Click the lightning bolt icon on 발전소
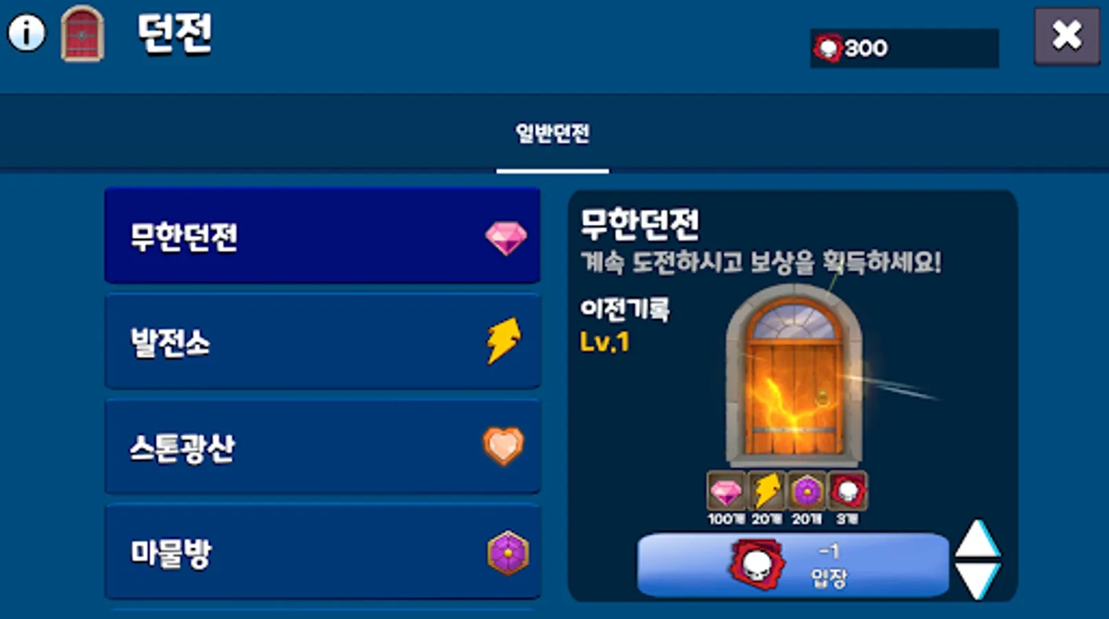Viewport: 1109px width, 619px height. [504, 340]
